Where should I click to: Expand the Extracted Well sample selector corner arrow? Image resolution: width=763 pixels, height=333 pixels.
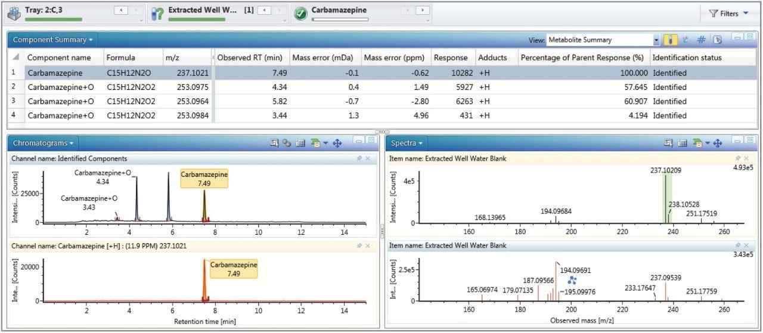point(286,20)
